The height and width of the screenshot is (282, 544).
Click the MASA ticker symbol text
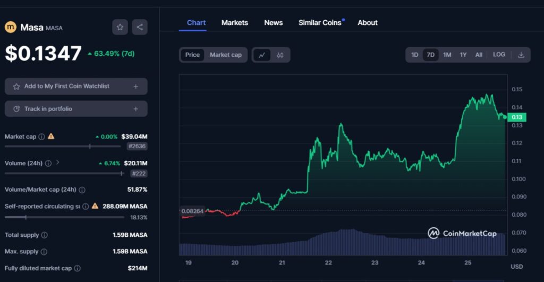click(54, 28)
